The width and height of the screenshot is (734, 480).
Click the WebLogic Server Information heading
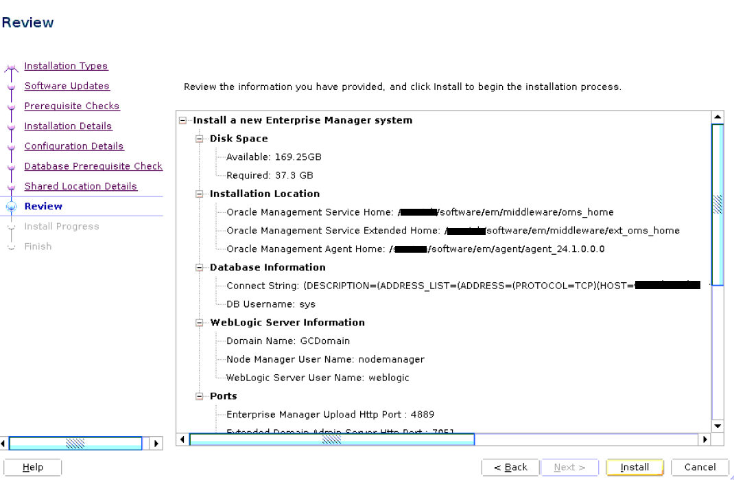pyautogui.click(x=287, y=323)
